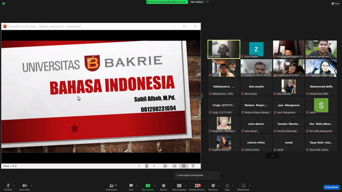
Task: Select caca- Manajemen tile
Action: (289, 106)
